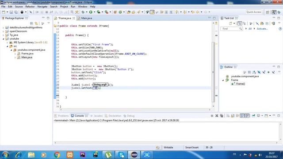The image size is (283, 159).
Task: Open Package Explorer view menu arrow
Action: pos(49,23)
